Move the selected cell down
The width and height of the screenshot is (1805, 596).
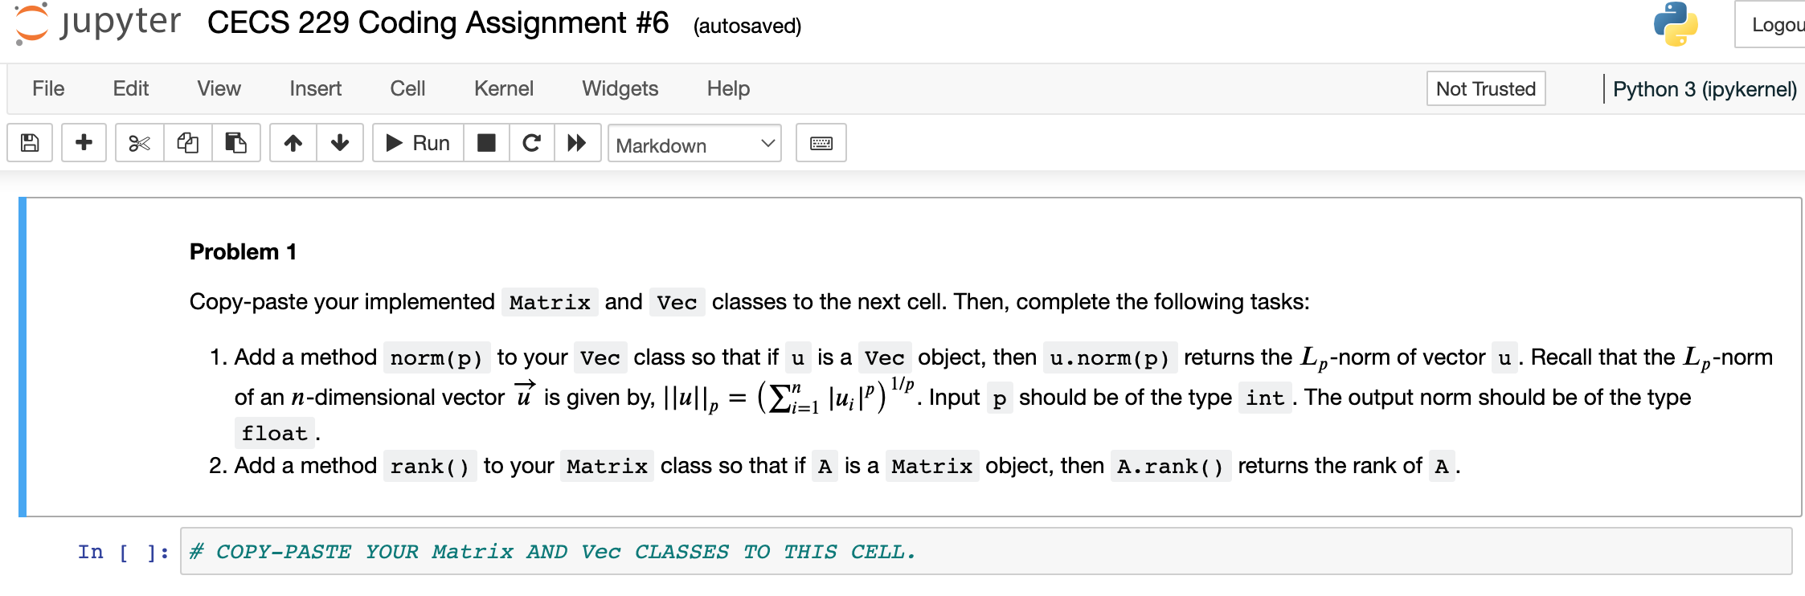340,142
